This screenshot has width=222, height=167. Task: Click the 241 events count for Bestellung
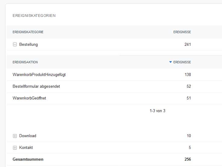click(x=188, y=45)
